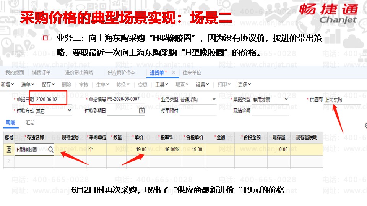This screenshot has width=367, height=206.
Task: Click the 采购单位 column header
Action: [97, 138]
